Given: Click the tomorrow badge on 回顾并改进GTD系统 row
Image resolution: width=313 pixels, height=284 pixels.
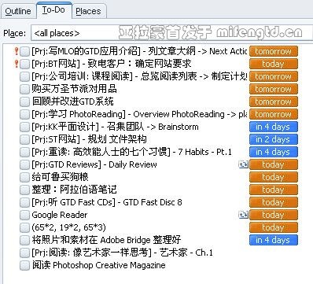Looking at the screenshot, I should point(274,101).
